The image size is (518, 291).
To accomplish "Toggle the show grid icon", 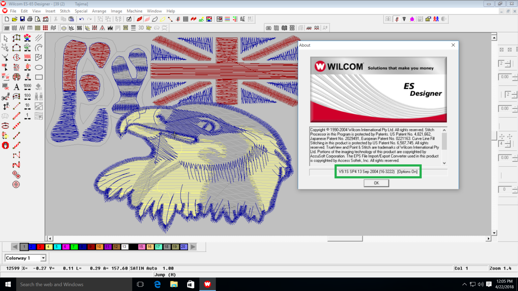I will tap(185, 19).
